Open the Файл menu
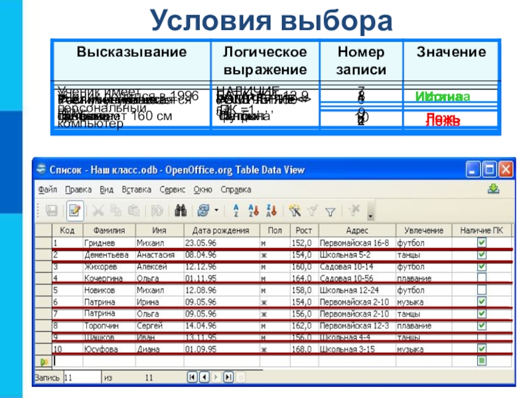Screen dimensions: 531x398 click(x=47, y=189)
